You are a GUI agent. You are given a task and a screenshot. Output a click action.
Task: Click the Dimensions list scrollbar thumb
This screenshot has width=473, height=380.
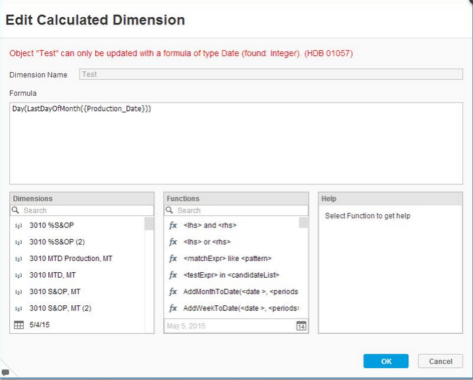(x=149, y=224)
